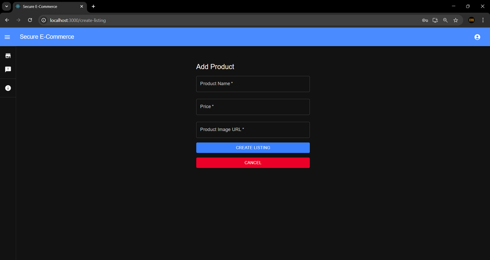Bookmark this page with the star icon
The width and height of the screenshot is (490, 260).
pyautogui.click(x=456, y=20)
